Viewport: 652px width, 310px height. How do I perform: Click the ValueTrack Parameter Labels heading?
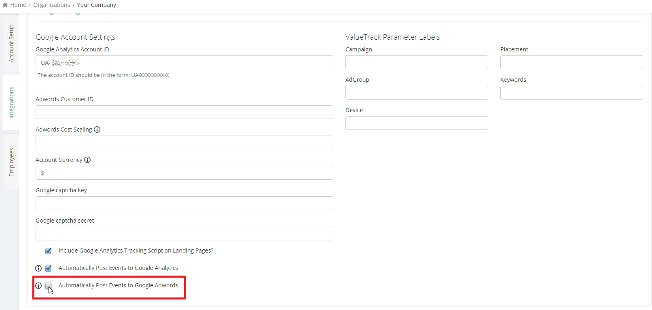point(393,37)
